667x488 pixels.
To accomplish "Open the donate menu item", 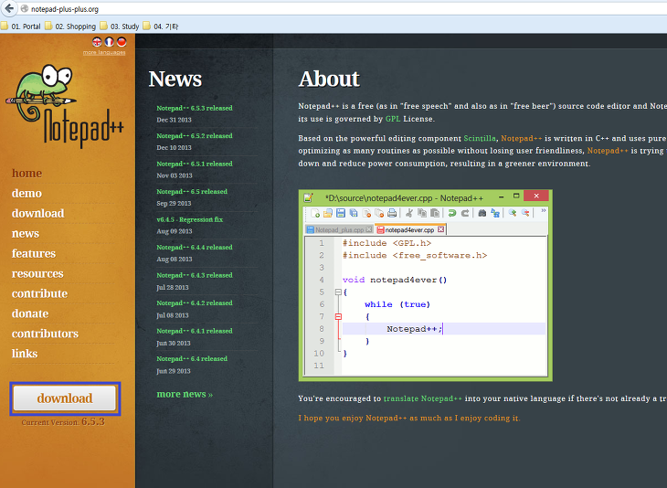I will click(30, 313).
